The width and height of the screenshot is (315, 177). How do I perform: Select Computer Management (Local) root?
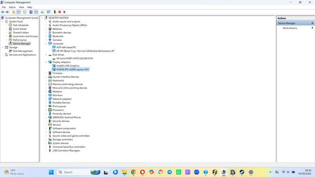pyautogui.click(x=22, y=18)
